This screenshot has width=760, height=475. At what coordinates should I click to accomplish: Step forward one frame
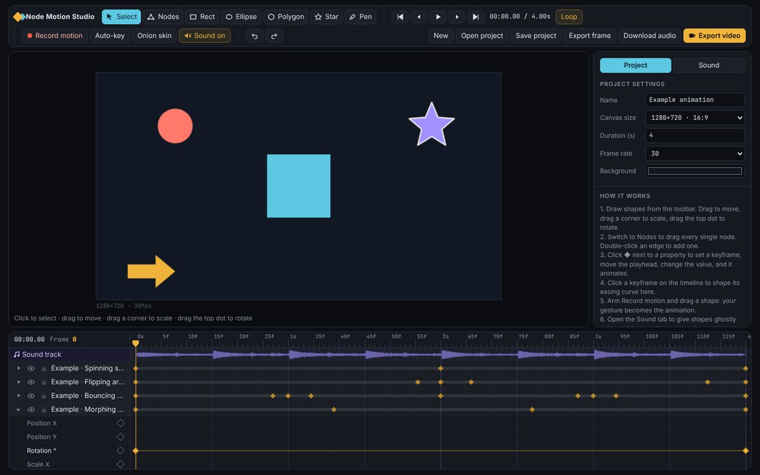click(457, 17)
